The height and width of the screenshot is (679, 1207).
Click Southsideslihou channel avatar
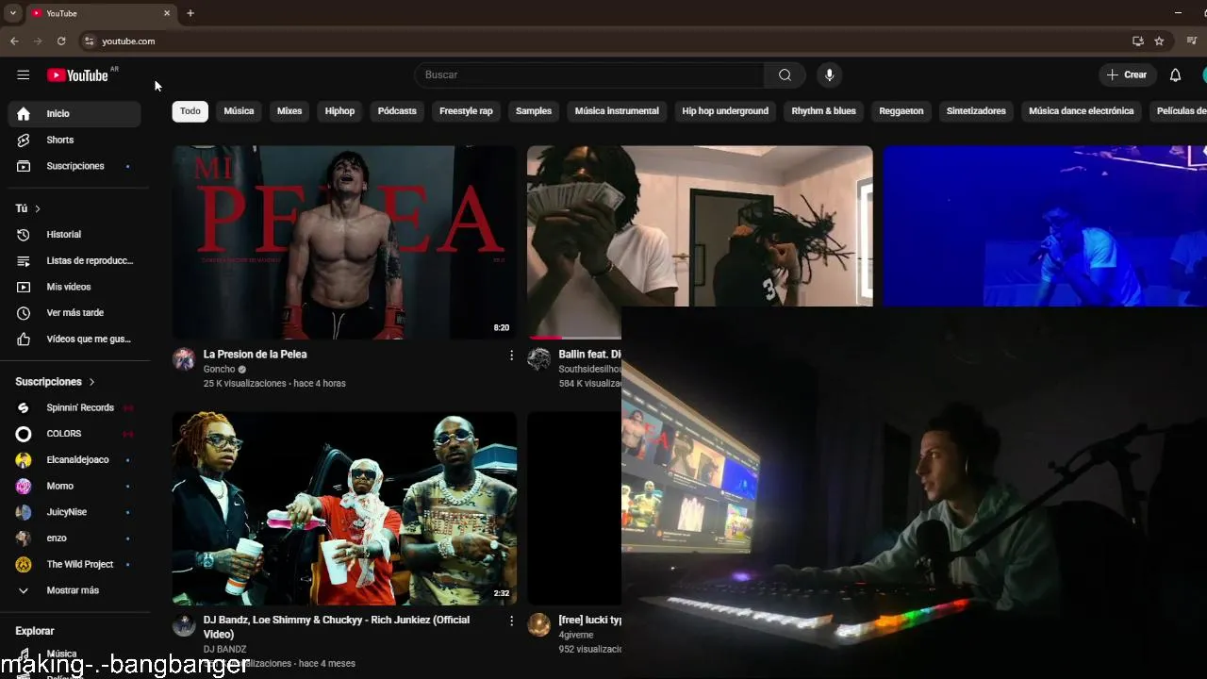pyautogui.click(x=538, y=359)
